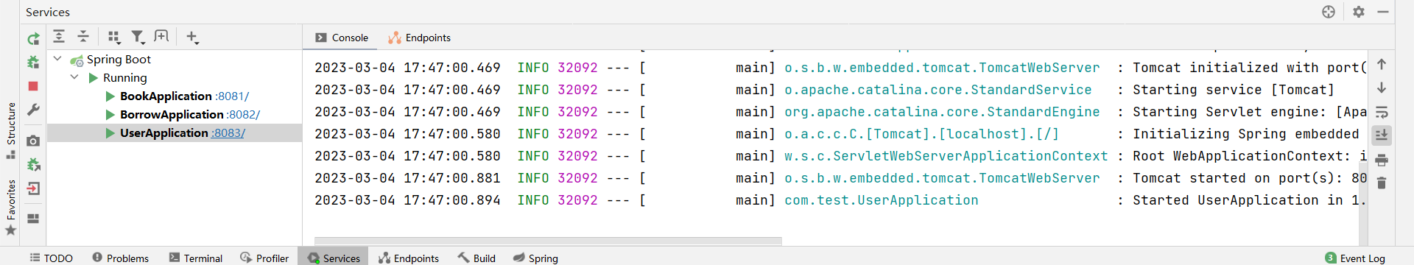Image resolution: width=1414 pixels, height=265 pixels.
Task: Open run configuration wrench settings
Action: coord(33,110)
